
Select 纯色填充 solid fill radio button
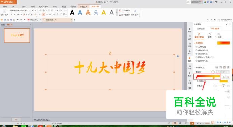coord(197,50)
